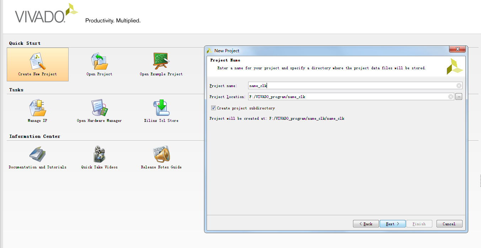Click the Open Hardware Manager label
This screenshot has height=248, width=481.
point(99,121)
